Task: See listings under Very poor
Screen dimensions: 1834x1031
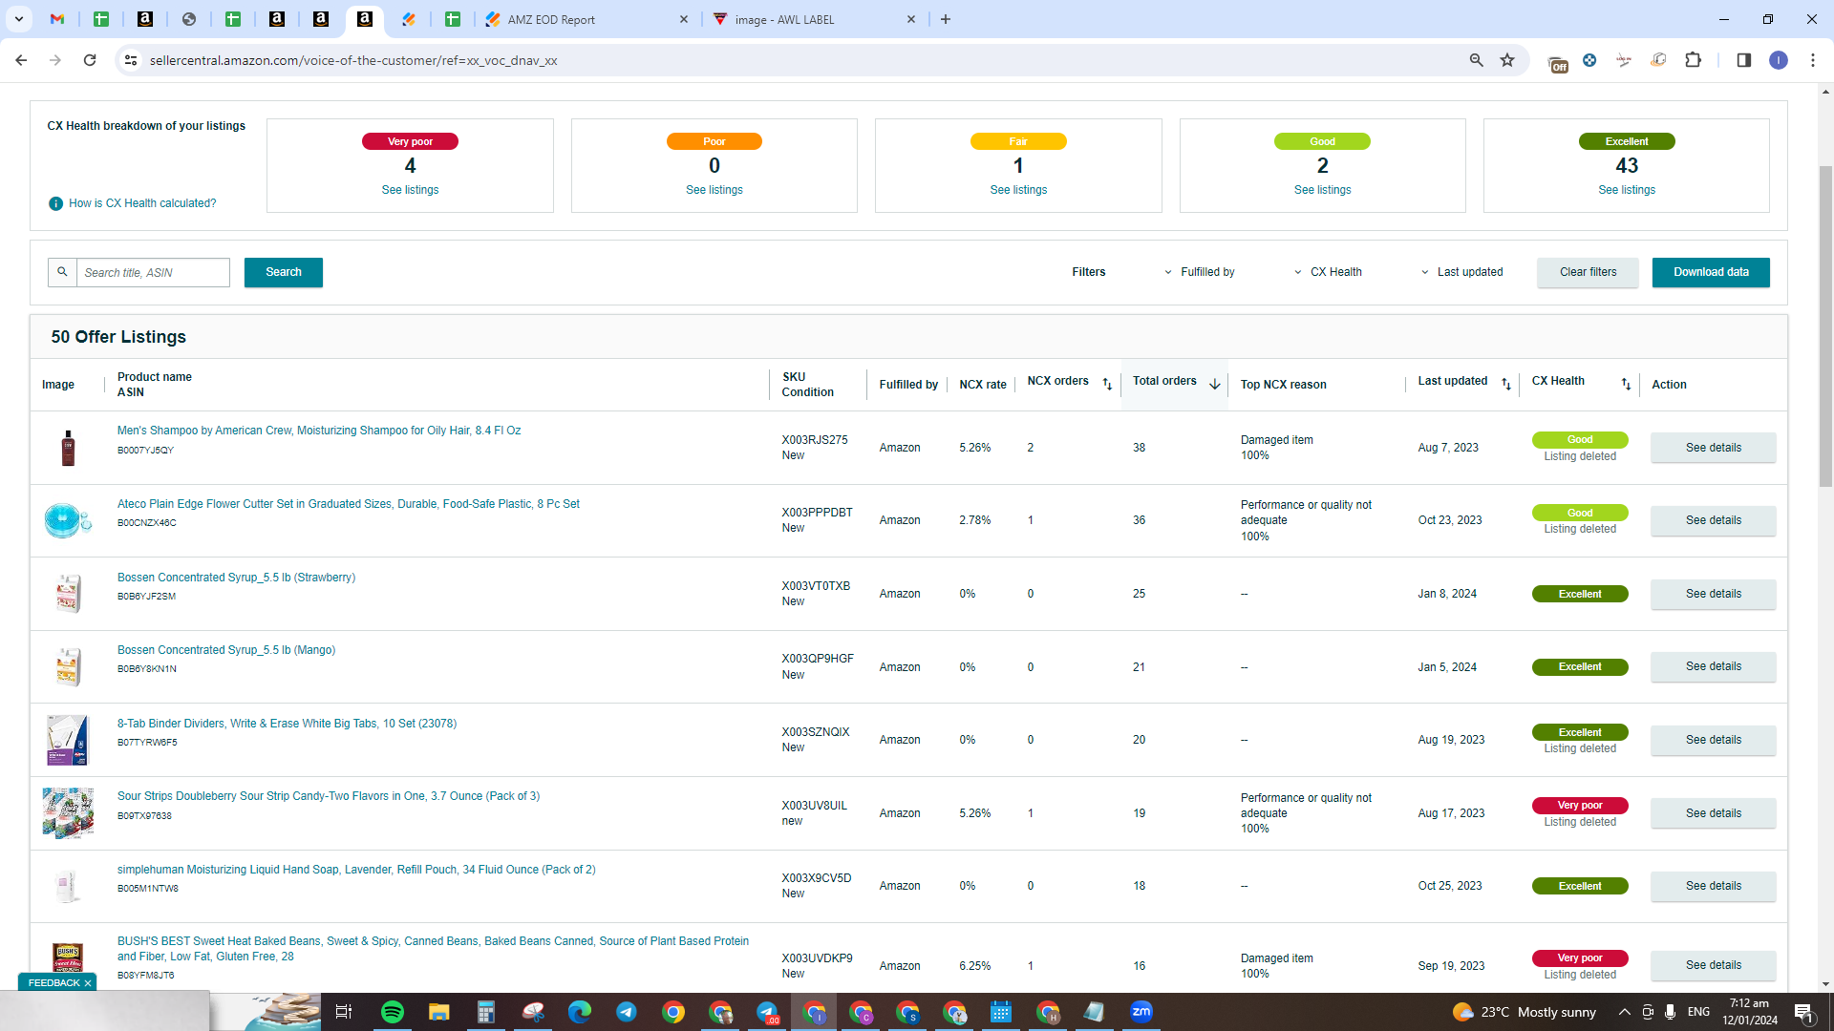Action: click(x=410, y=190)
